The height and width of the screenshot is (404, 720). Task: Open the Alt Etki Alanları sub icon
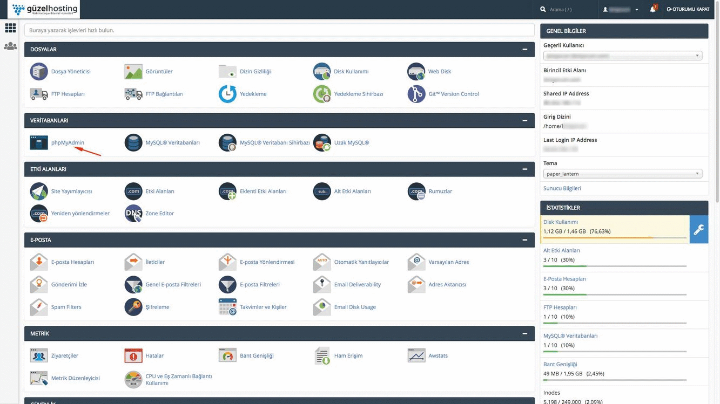[x=322, y=191]
